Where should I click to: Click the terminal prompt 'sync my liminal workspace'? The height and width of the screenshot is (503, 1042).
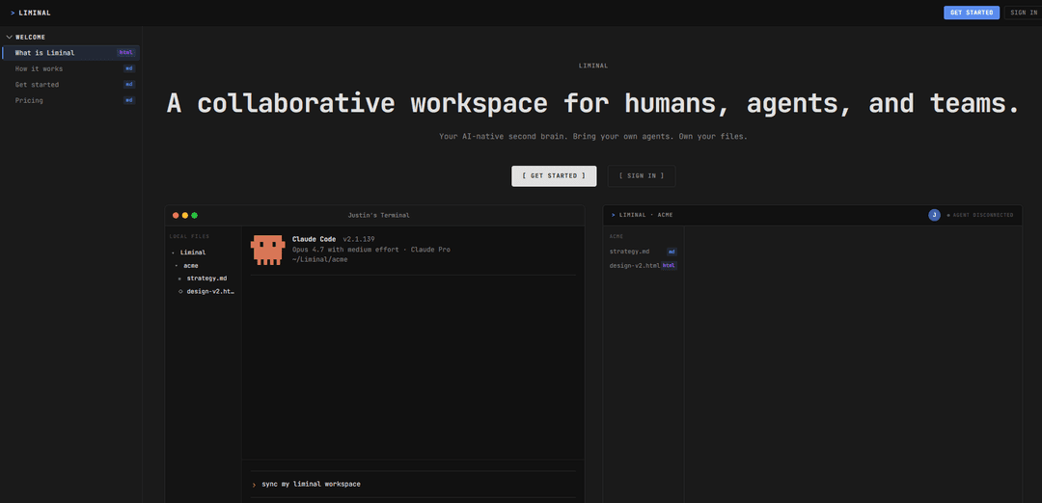311,485
